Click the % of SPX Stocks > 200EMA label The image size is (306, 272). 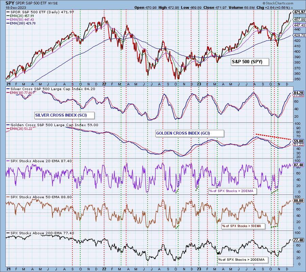click(x=243, y=260)
